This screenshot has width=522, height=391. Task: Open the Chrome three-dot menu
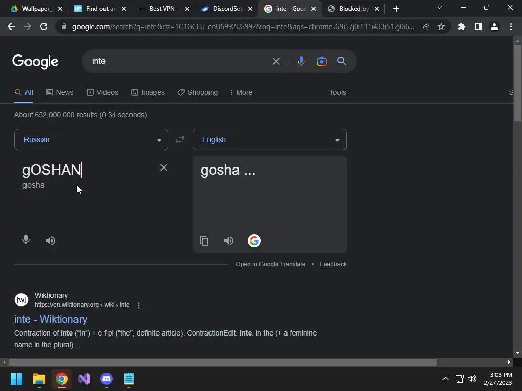point(511,26)
